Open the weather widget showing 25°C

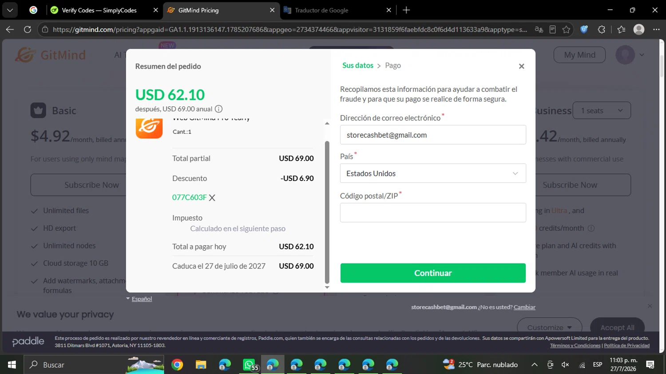(480, 365)
